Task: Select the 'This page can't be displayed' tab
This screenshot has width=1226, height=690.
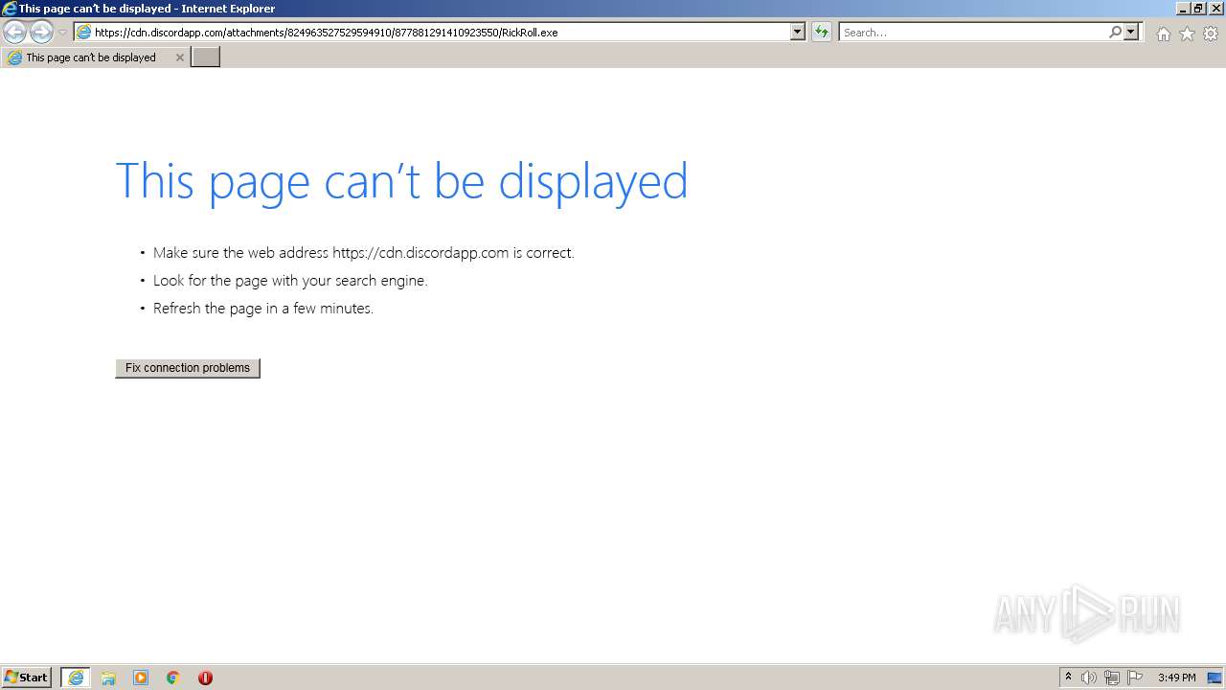Action: tap(95, 57)
